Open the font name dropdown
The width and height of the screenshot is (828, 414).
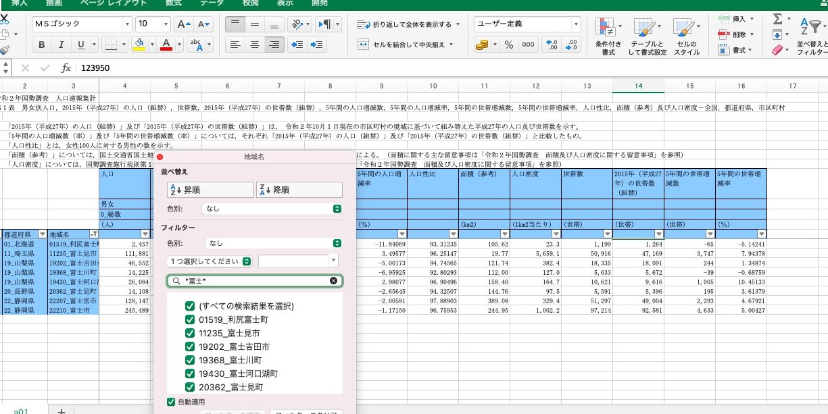[127, 24]
